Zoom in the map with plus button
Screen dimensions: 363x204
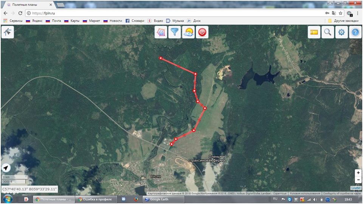[358, 172]
